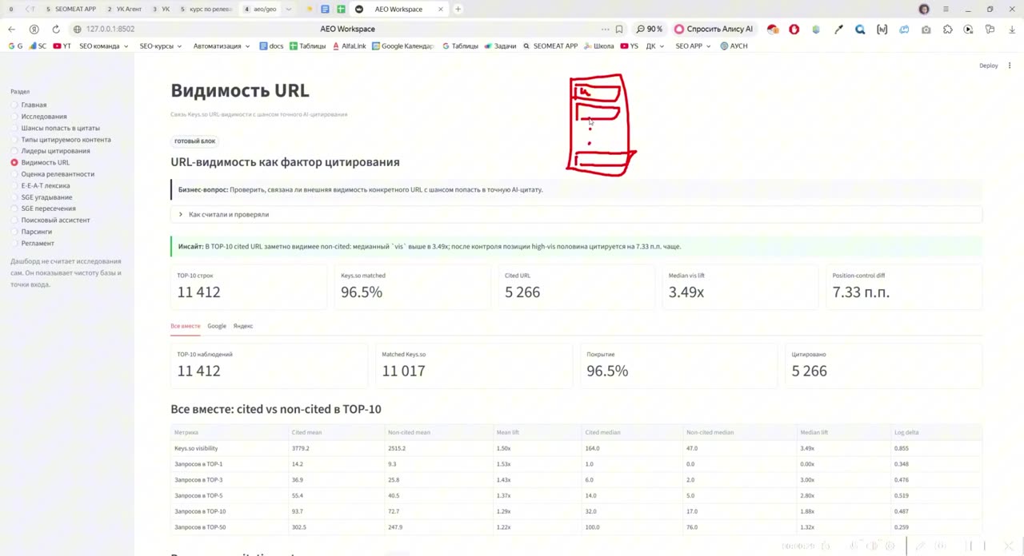The height and width of the screenshot is (556, 1024).
Task: Switch to the Яндекс tab
Action: point(243,326)
